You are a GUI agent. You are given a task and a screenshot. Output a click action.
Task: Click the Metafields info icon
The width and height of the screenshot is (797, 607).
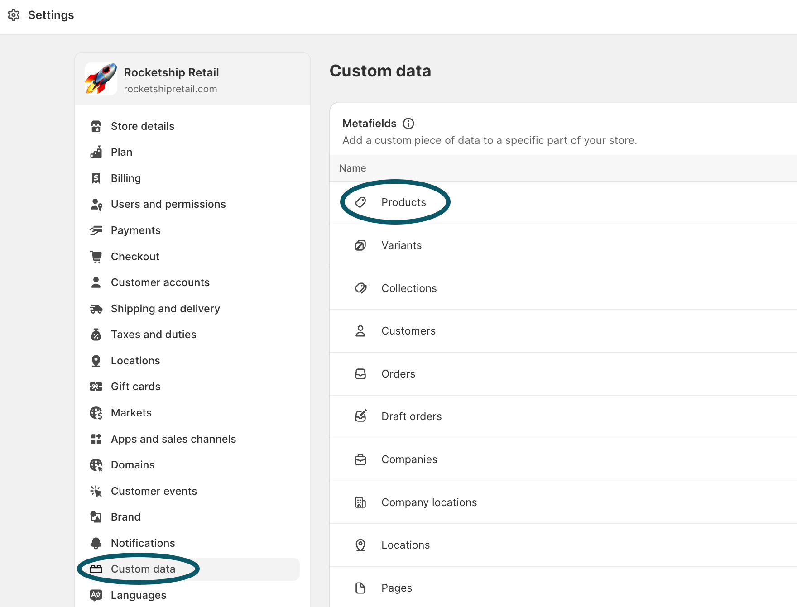(408, 124)
